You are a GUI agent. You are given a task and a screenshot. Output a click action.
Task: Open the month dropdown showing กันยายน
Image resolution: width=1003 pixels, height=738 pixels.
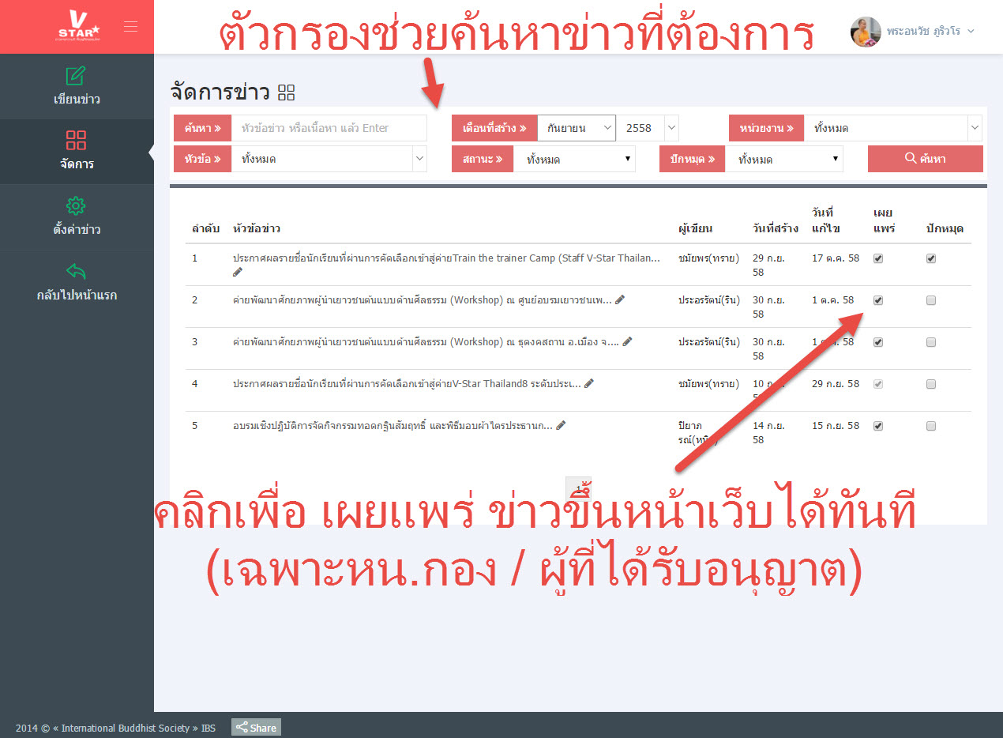[x=576, y=128]
